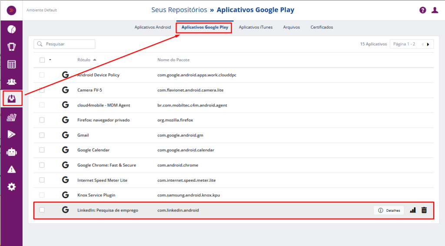Click Gmail app label
This screenshot has height=246, width=445.
[x=83, y=135]
